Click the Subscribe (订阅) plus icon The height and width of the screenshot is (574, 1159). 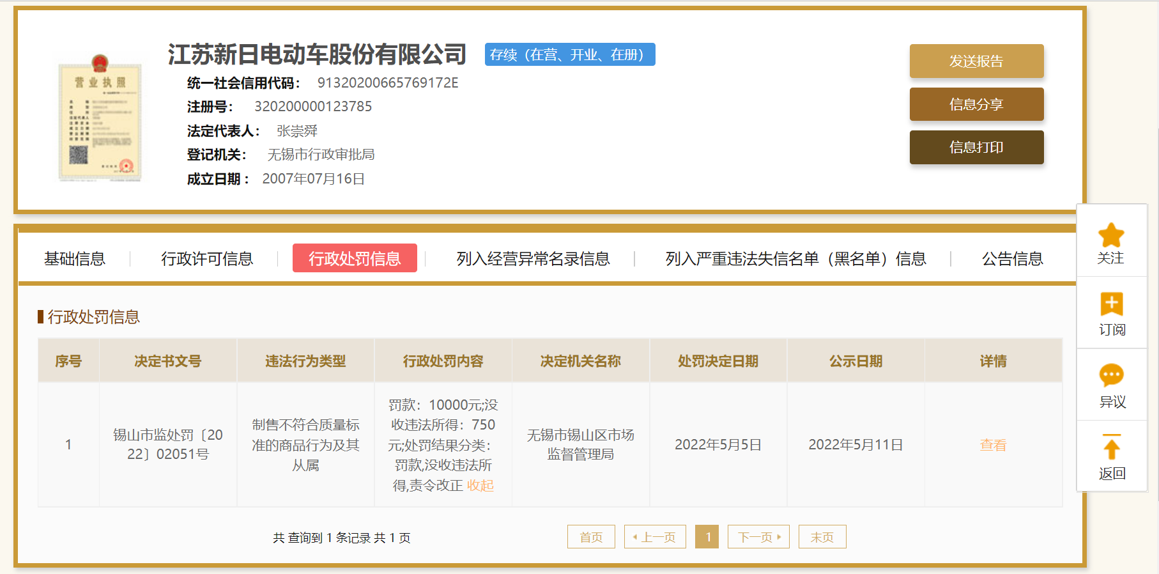[1111, 304]
